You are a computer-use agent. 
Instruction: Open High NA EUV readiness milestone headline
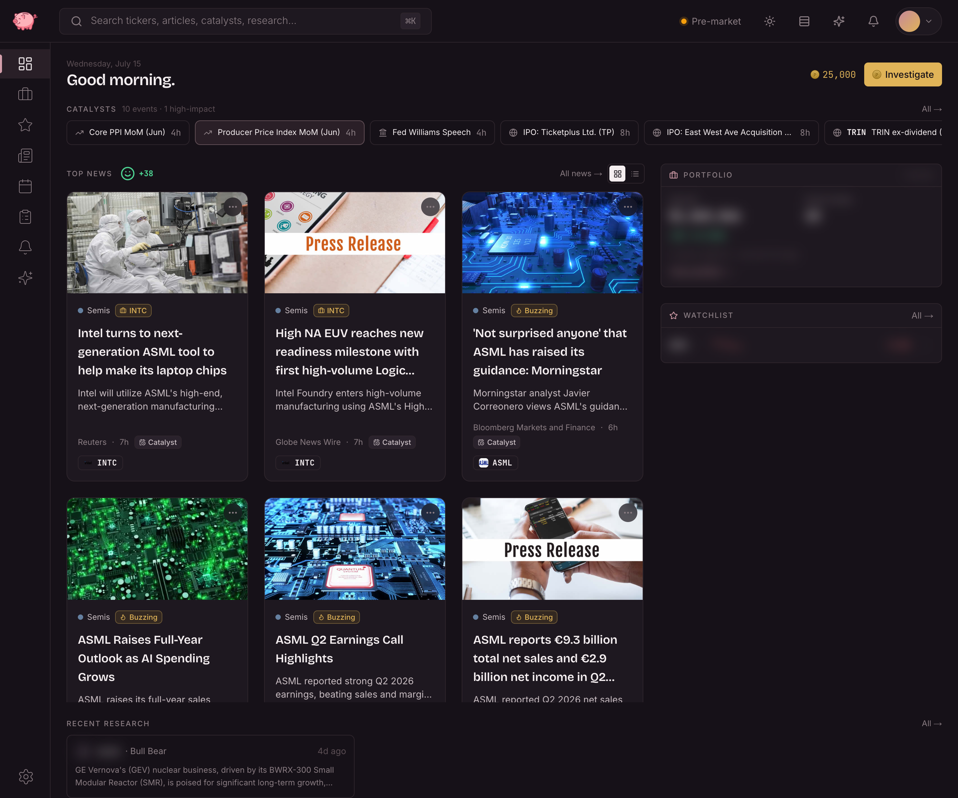(350, 351)
